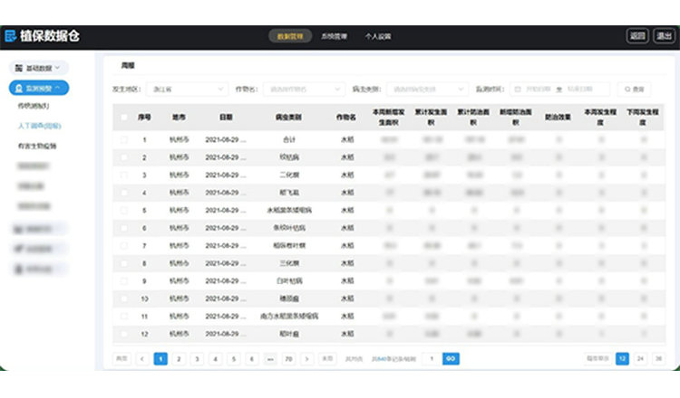Open the 发生地区 region dropdown
The image size is (680, 398).
click(189, 90)
